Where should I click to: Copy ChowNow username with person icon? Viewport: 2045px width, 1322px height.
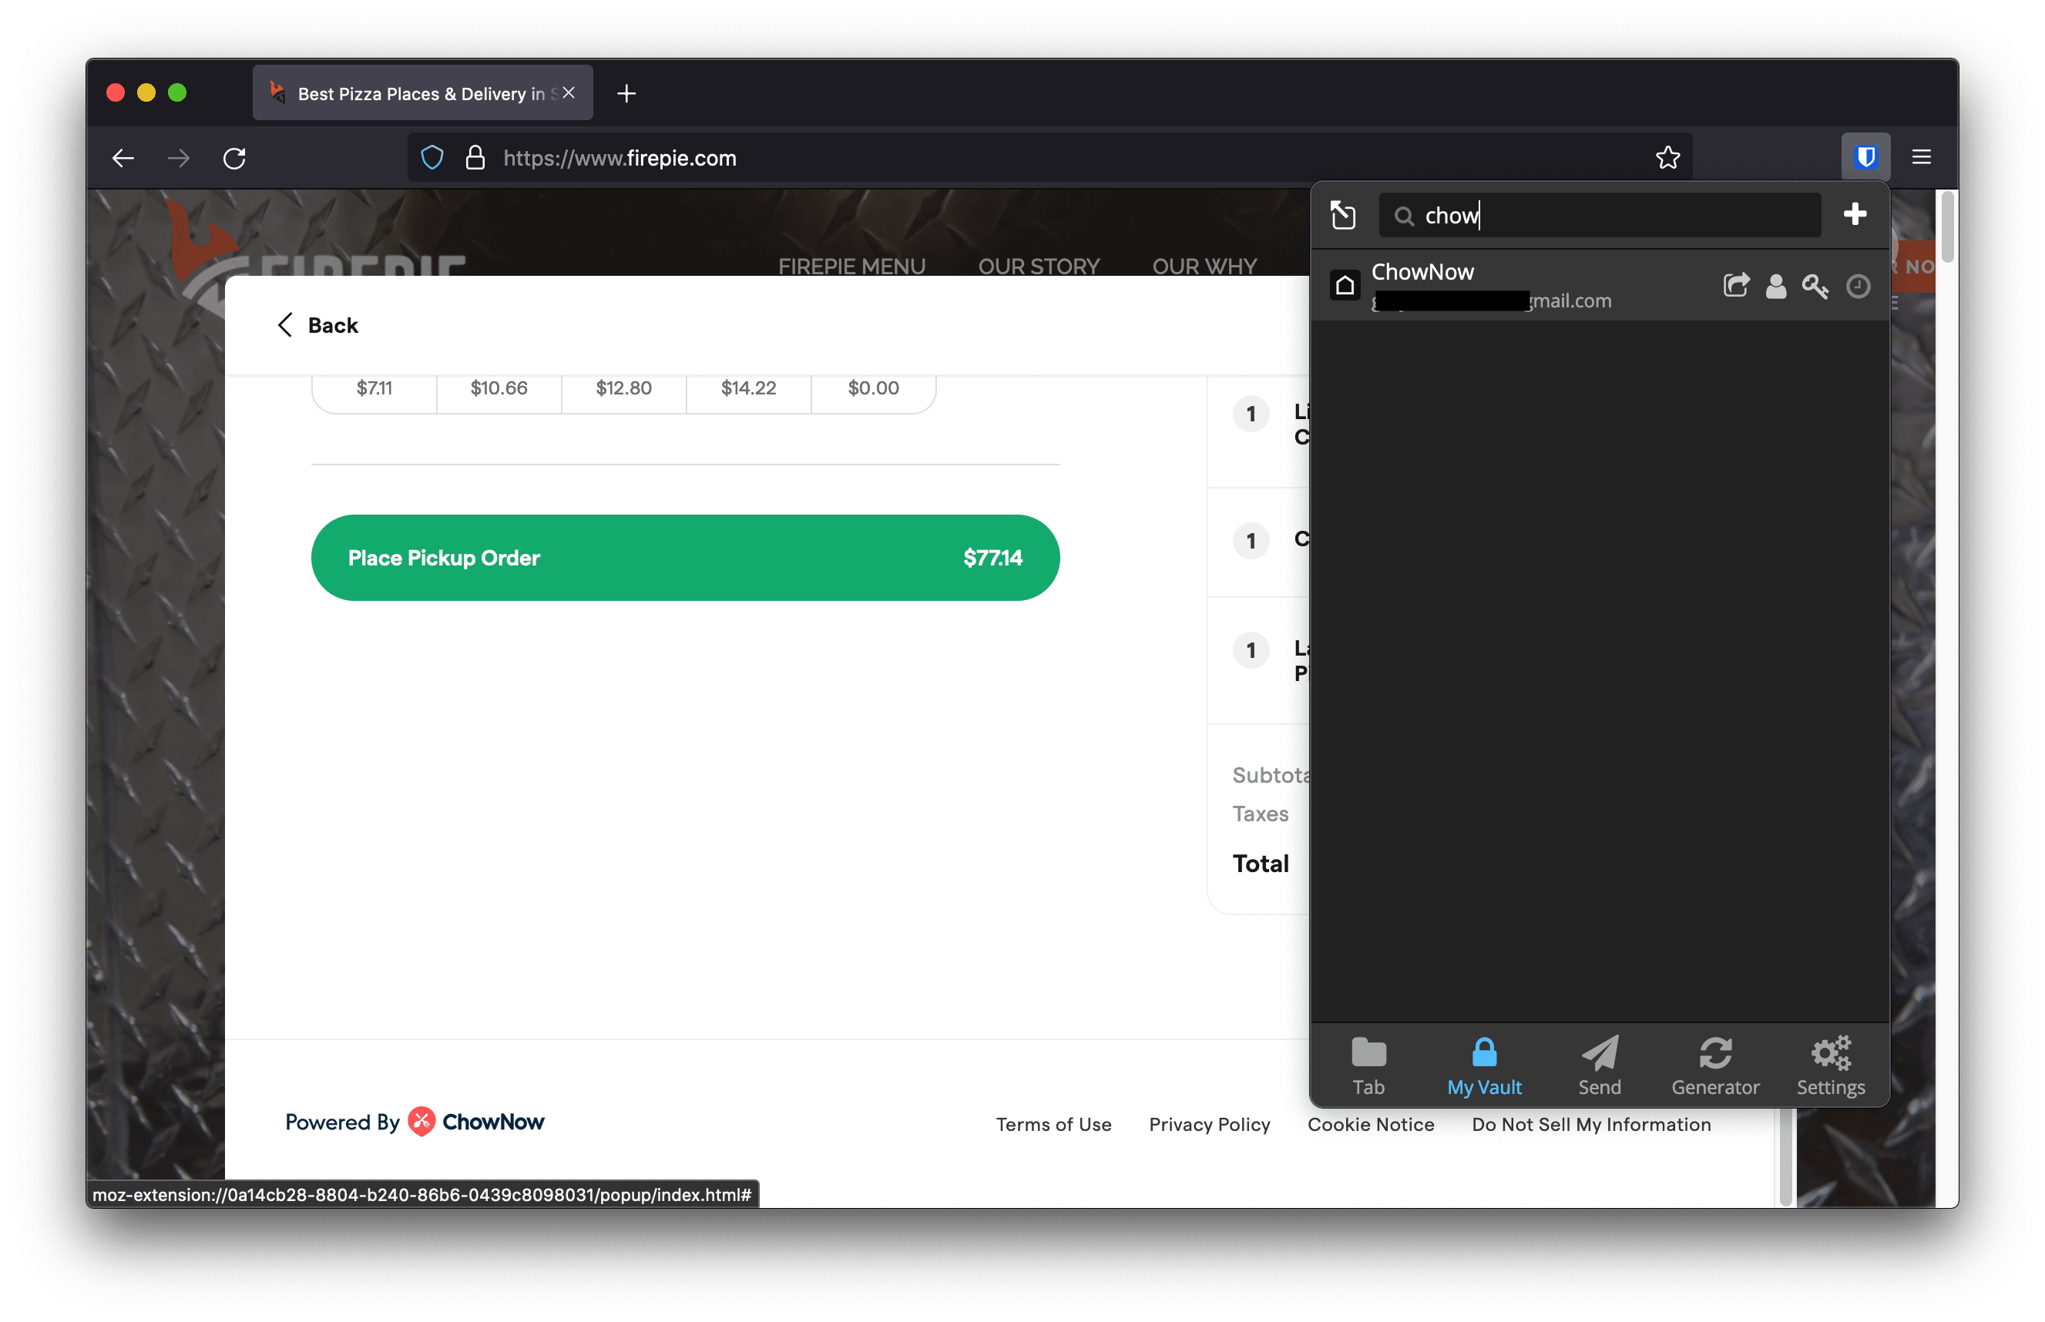[x=1775, y=286]
